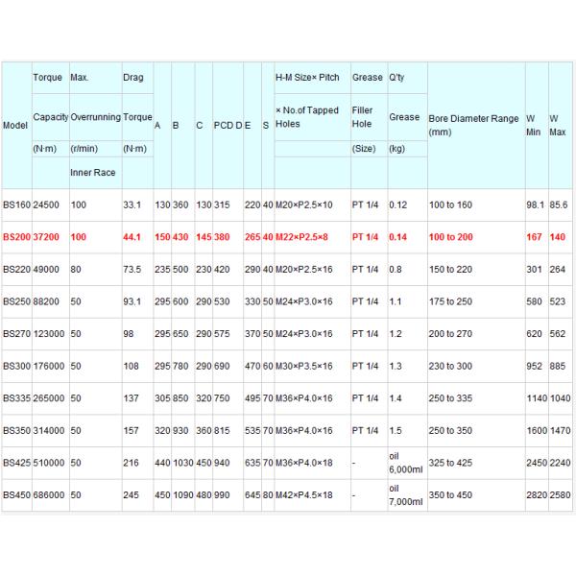Image resolution: width=576 pixels, height=576 pixels.
Task: Click grease quantity oil 7,000ml
Action: pos(407,495)
